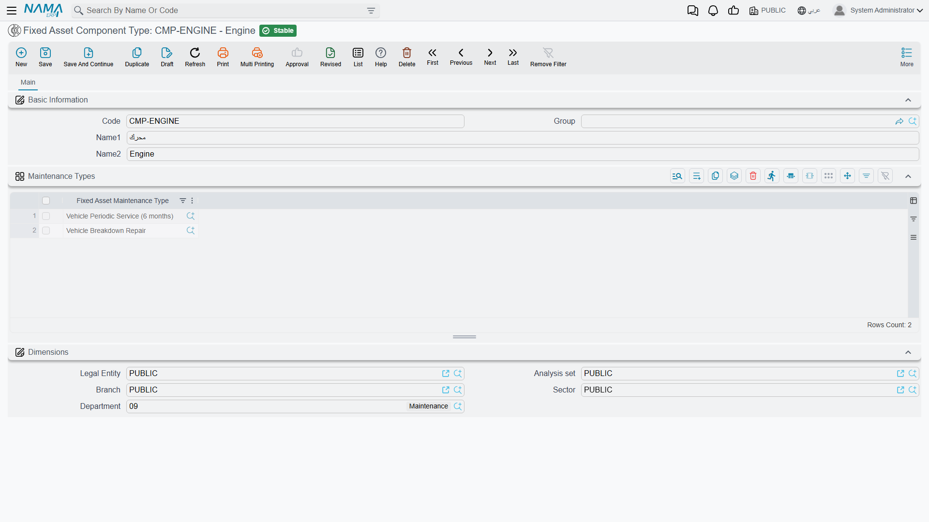The image size is (929, 522).
Task: Jump to the Last record
Action: click(x=513, y=57)
